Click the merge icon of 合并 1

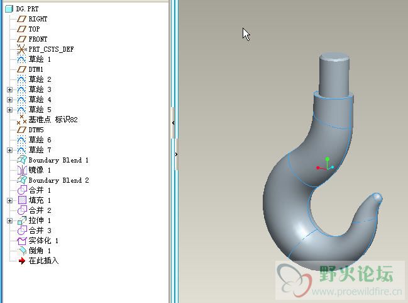[x=22, y=190]
